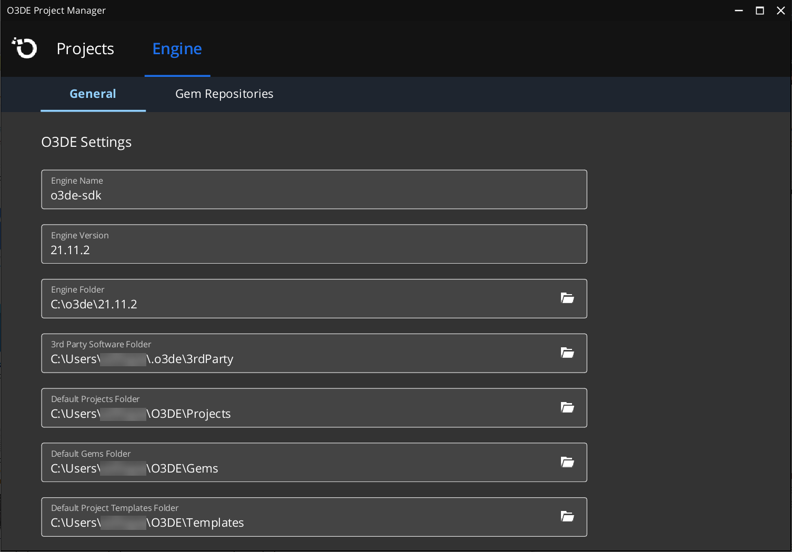This screenshot has width=792, height=552.
Task: Browse for the Default Gems Folder
Action: tap(567, 462)
